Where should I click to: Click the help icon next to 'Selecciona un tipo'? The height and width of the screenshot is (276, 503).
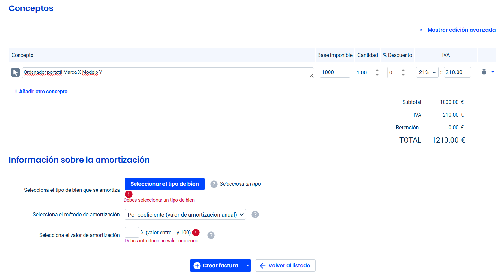click(x=214, y=184)
